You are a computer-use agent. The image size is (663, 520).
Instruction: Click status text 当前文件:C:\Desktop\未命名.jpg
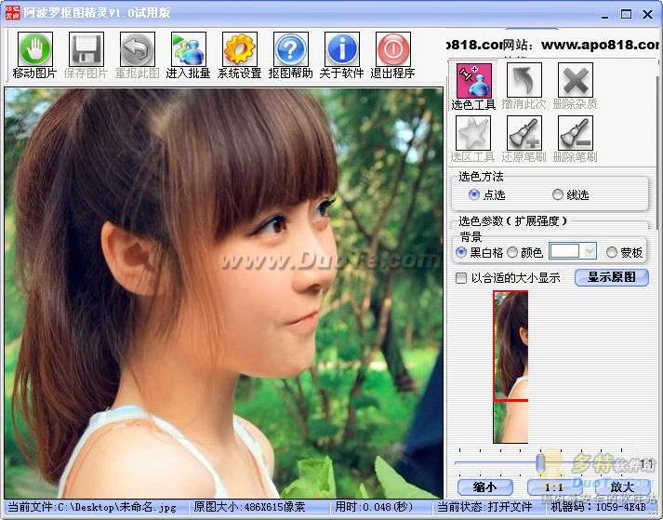(92, 507)
